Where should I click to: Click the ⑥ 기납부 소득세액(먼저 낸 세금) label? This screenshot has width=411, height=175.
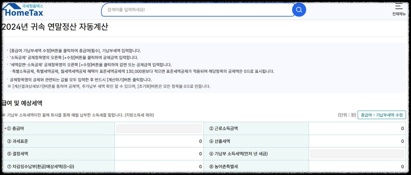click(238, 154)
